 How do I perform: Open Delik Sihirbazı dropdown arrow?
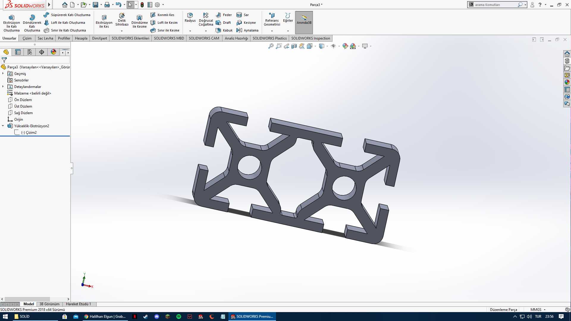[122, 31]
